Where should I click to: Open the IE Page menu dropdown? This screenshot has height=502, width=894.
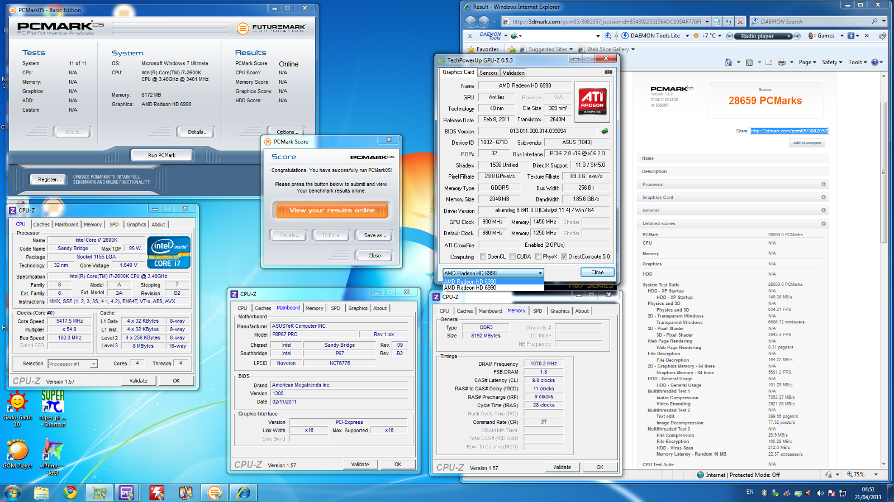[807, 62]
